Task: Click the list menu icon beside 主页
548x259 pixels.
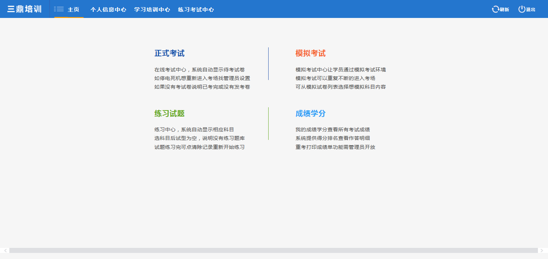Action: tap(59, 9)
